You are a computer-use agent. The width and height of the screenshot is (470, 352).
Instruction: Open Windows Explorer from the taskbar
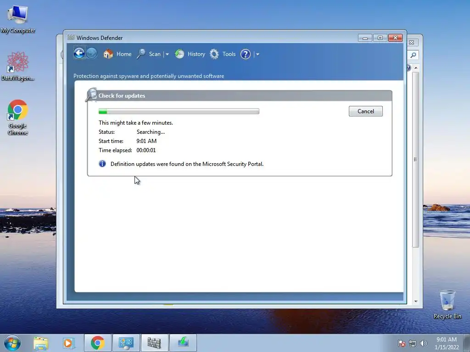tap(41, 343)
